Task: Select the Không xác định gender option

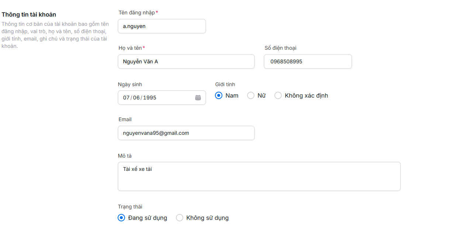Action: (x=278, y=96)
